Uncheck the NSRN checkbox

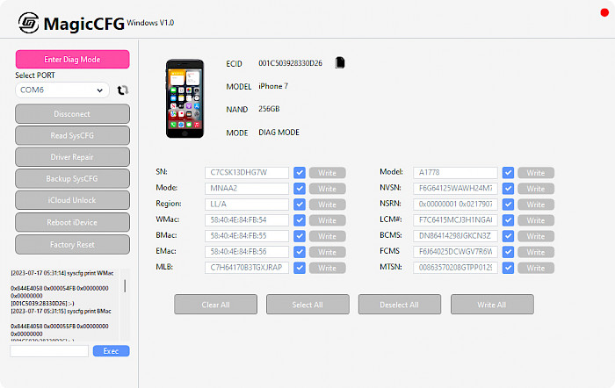pyautogui.click(x=508, y=205)
